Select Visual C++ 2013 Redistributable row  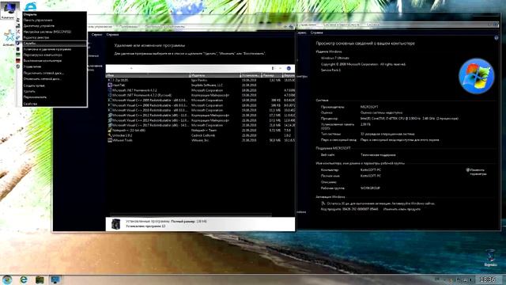(x=201, y=120)
